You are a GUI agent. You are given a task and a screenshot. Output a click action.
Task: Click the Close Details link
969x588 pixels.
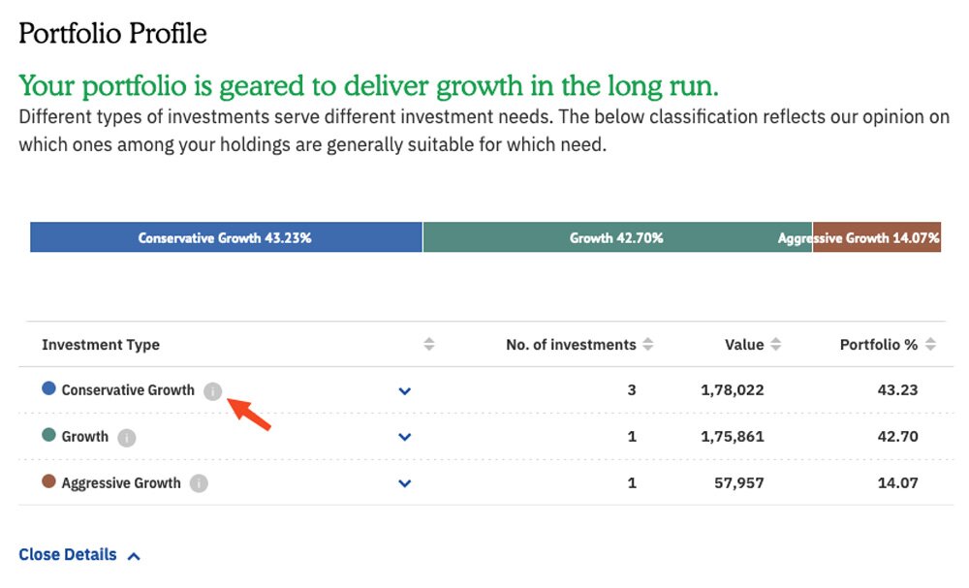68,555
